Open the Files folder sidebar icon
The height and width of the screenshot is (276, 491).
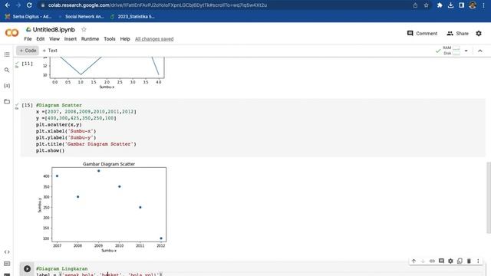[x=7, y=101]
